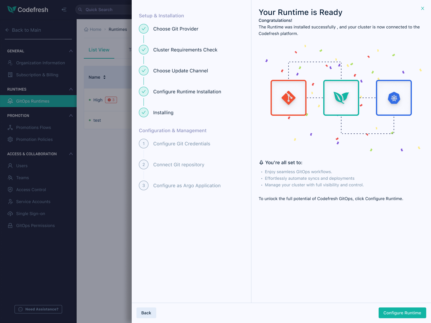This screenshot has width=431, height=323.
Task: Collapse sidebar with the menu fold icon
Action: [64, 10]
